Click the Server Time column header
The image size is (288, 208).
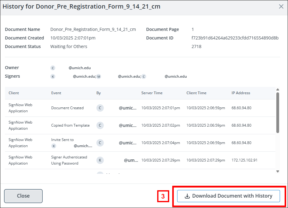152,93
